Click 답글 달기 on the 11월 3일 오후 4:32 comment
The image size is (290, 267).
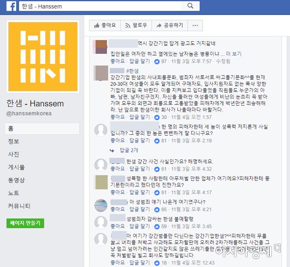tap(140, 169)
